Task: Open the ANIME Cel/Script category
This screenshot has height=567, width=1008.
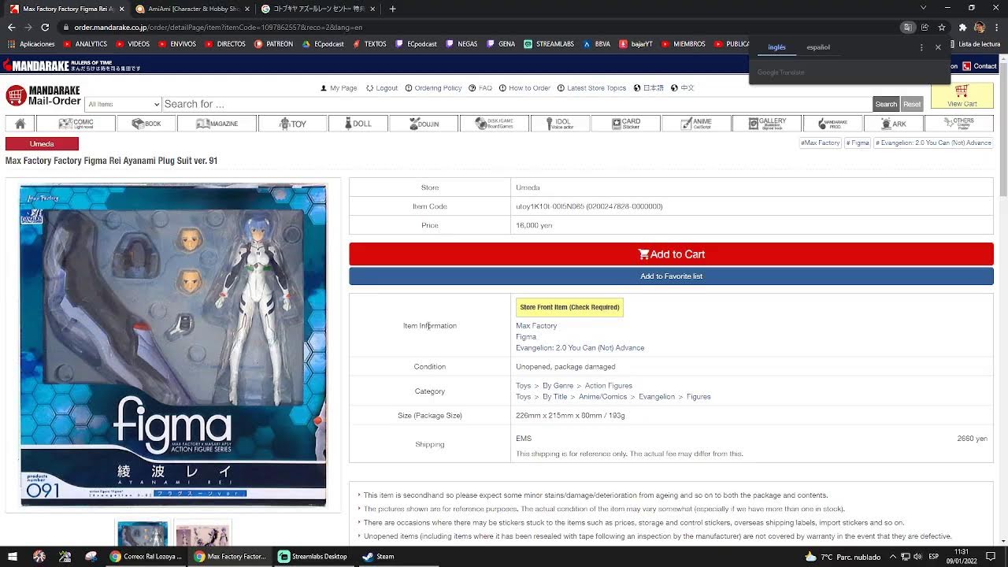Action: (696, 124)
